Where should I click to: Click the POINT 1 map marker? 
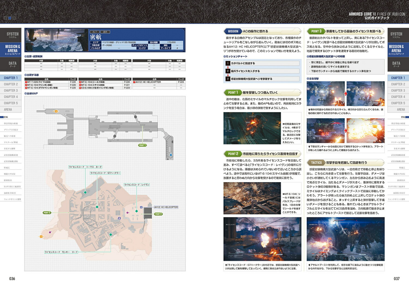[142, 145]
